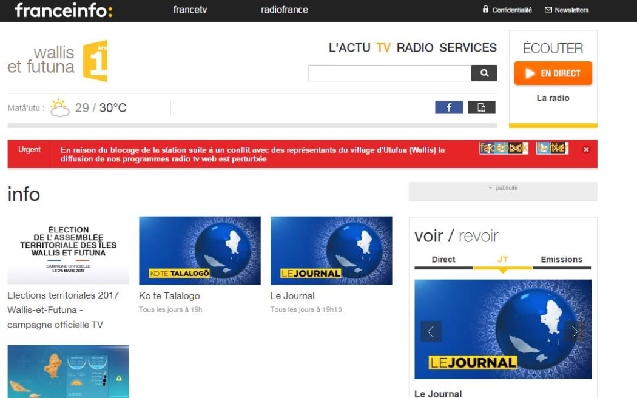Click into the search input field
Image resolution: width=637 pixels, height=398 pixels.
(389, 73)
